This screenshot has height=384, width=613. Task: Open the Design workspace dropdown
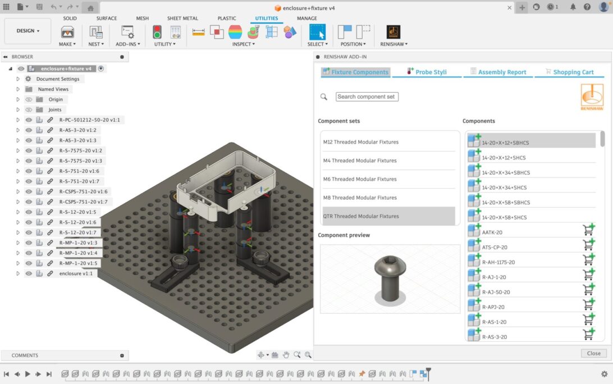pyautogui.click(x=27, y=31)
